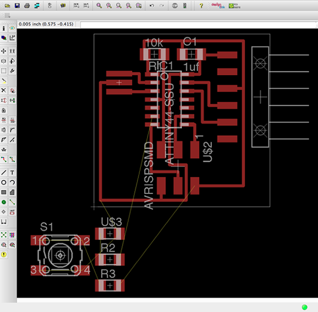Click the command line input field
318x312 pixels.
pyautogui.click(x=199, y=25)
